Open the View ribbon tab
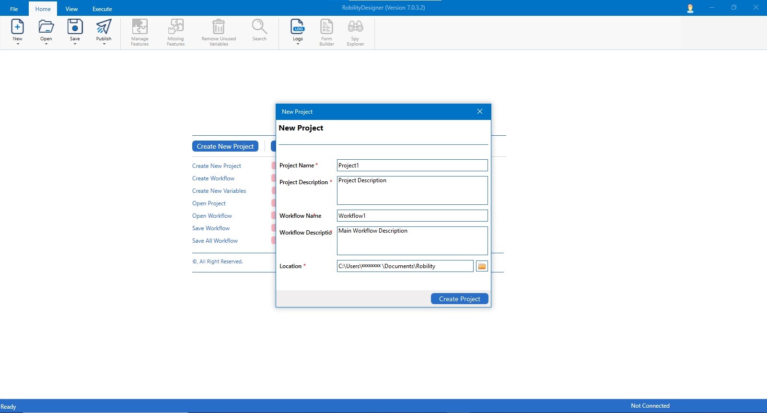Screen dimensions: 767x413 [x=71, y=9]
